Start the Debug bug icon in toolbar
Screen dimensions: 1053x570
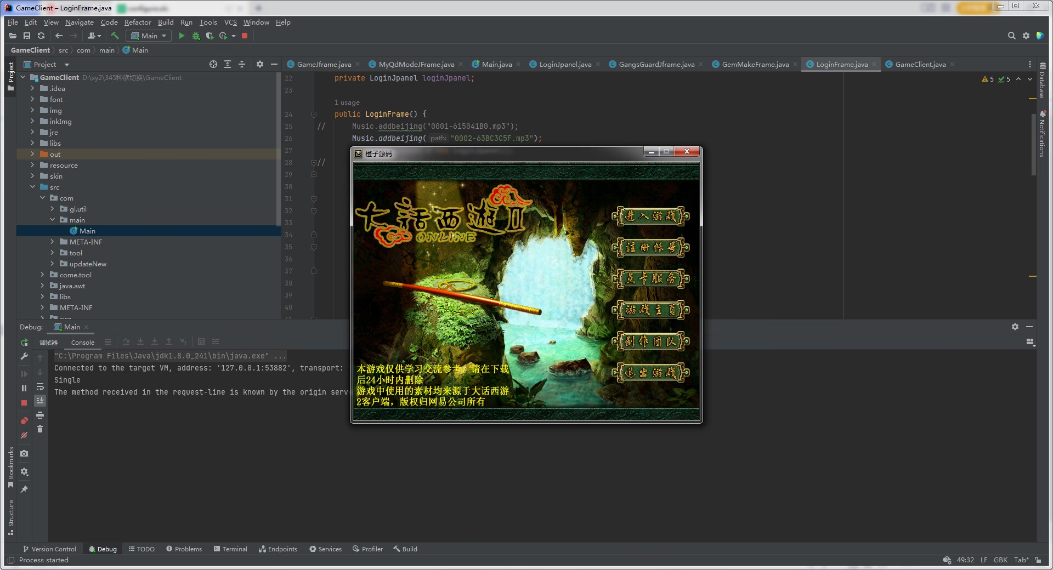(x=196, y=36)
